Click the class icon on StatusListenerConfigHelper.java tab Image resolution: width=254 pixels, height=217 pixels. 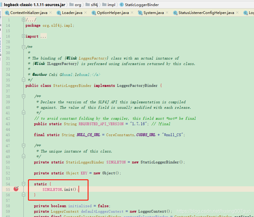(x=176, y=13)
